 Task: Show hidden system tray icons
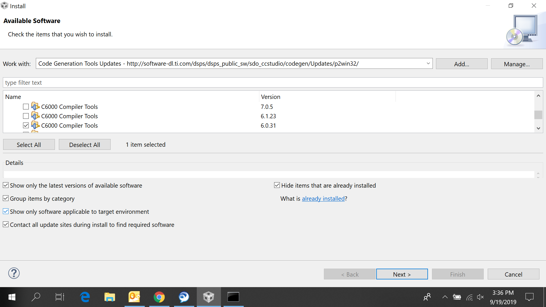445,297
